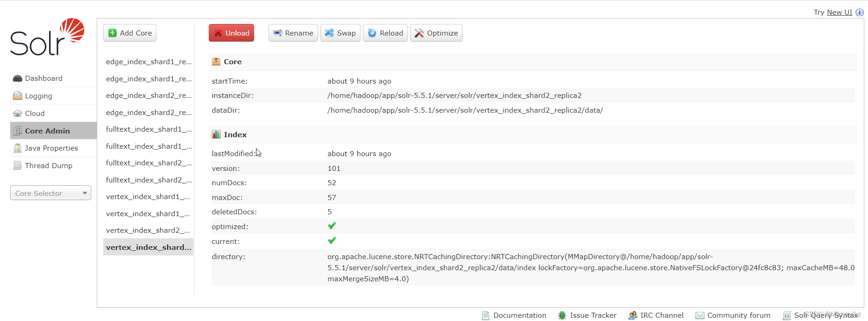Click the Rename textfield icon
Viewport: 868px width, 321px height.
[278, 33]
